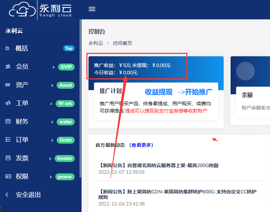Click the clipboard icon beside 发票
The height and width of the screenshot is (212, 270).
click(x=8, y=158)
